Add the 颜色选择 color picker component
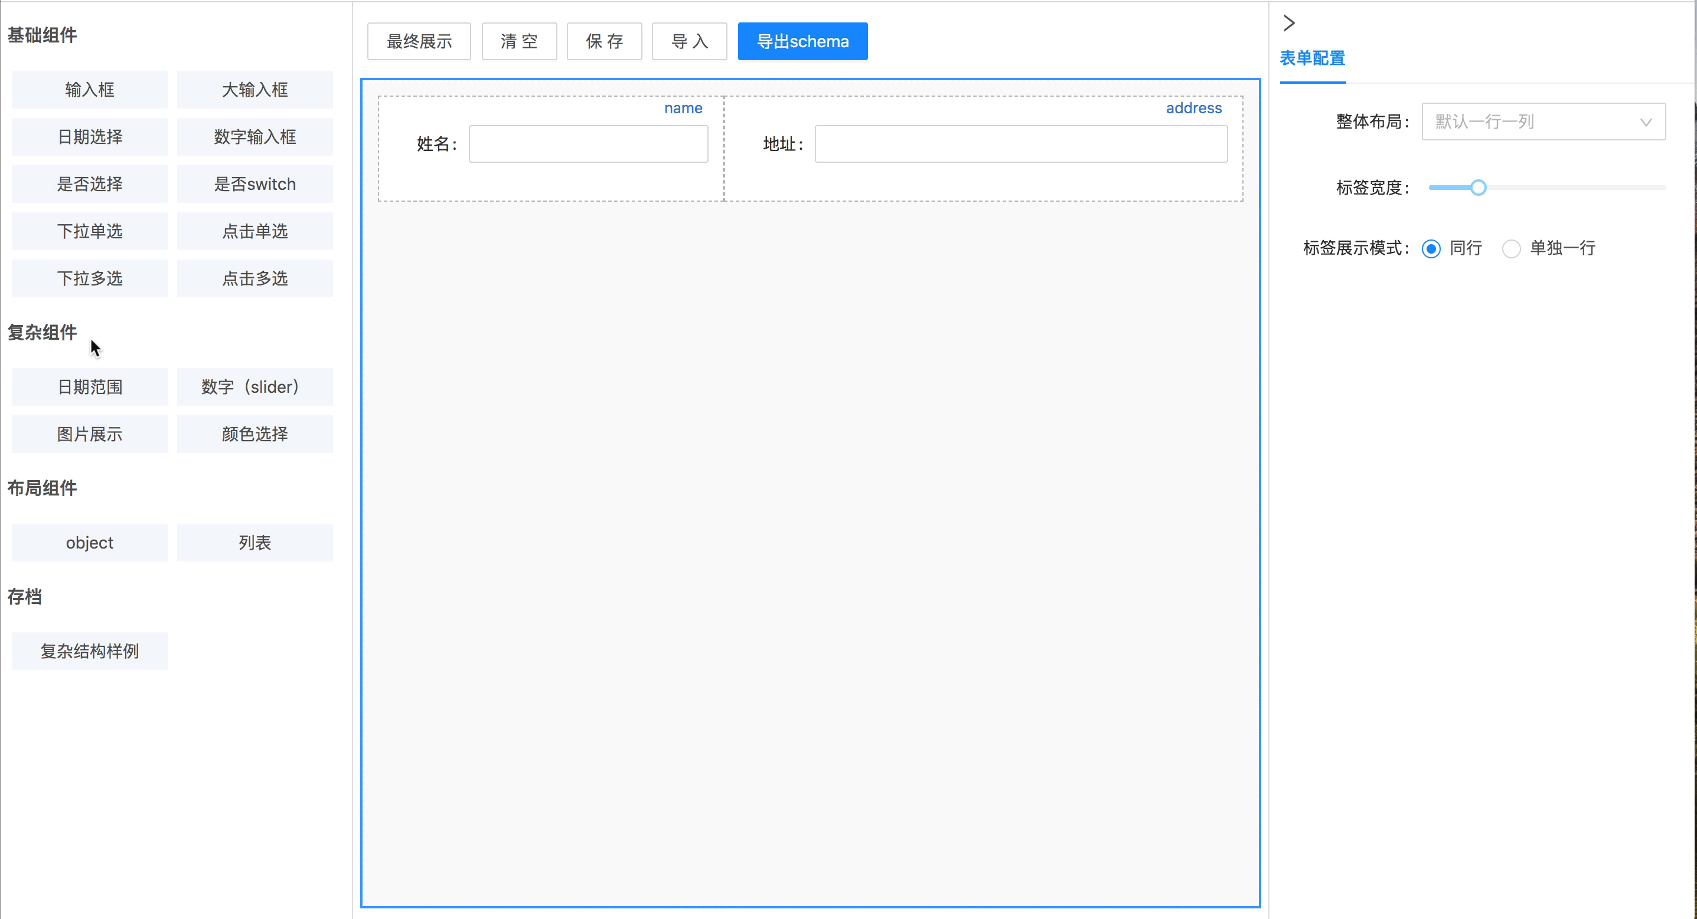This screenshot has height=919, width=1697. (254, 434)
